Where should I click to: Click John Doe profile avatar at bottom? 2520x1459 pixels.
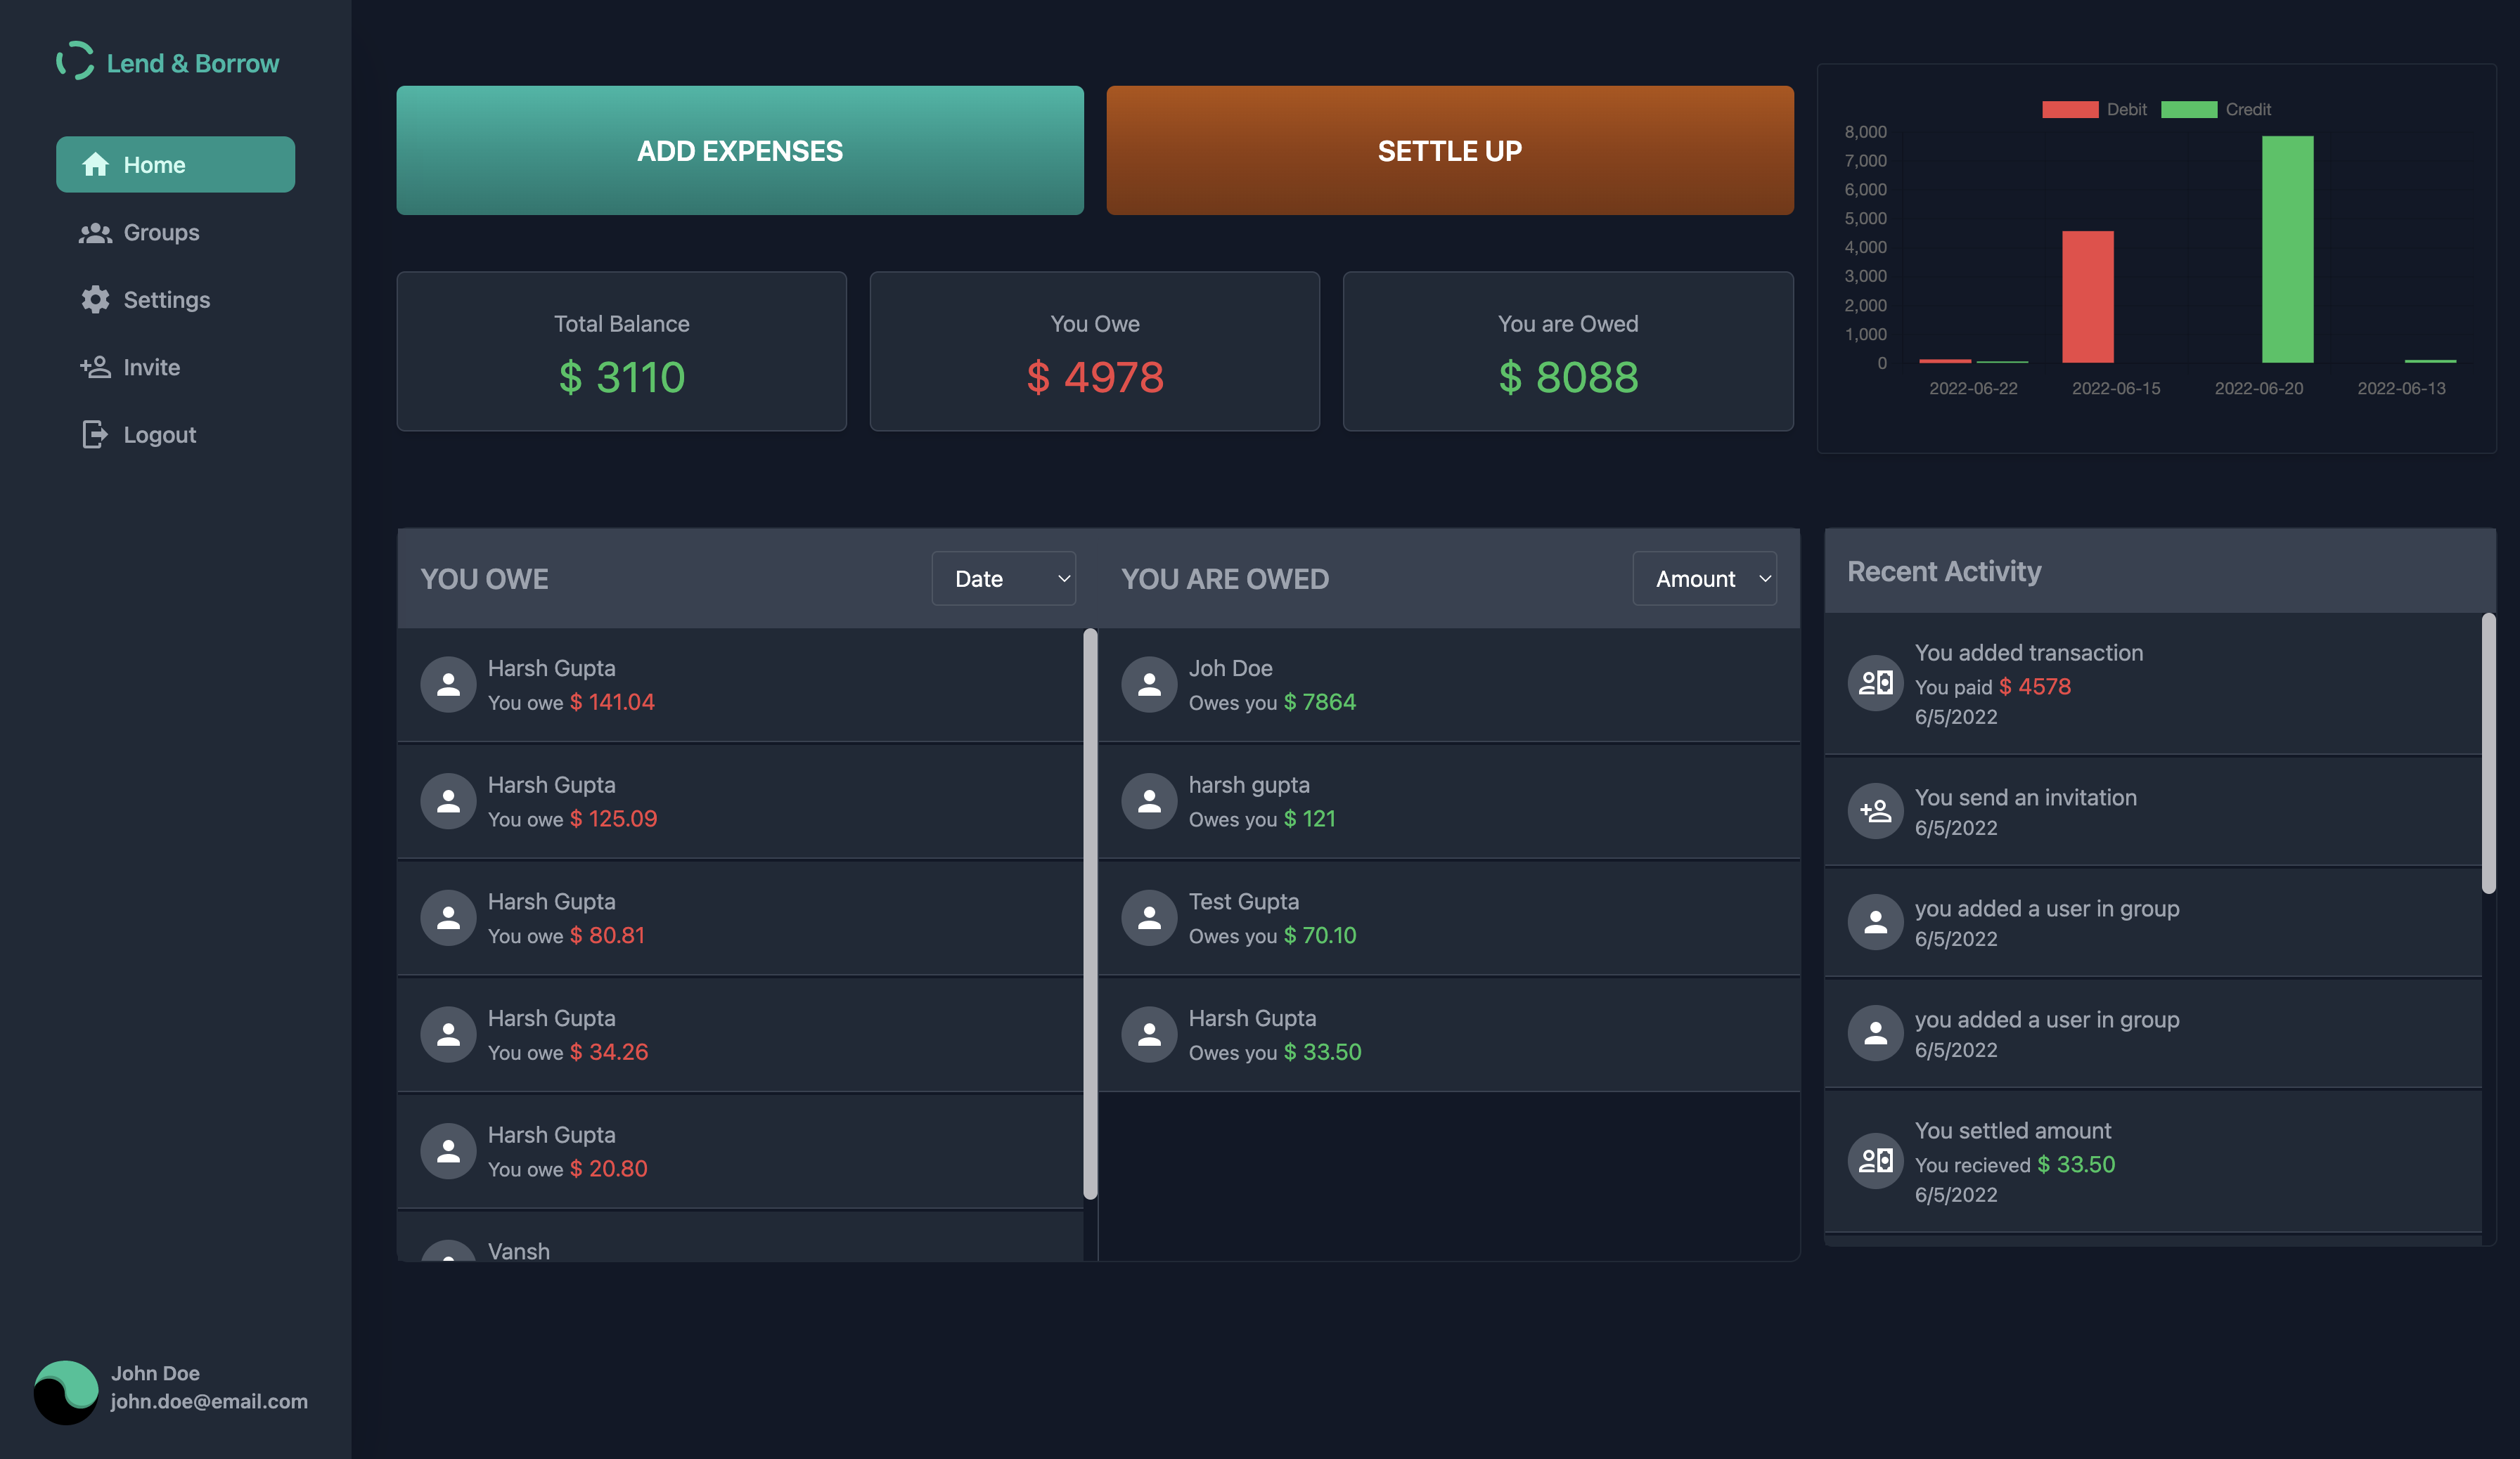pyautogui.click(x=66, y=1391)
